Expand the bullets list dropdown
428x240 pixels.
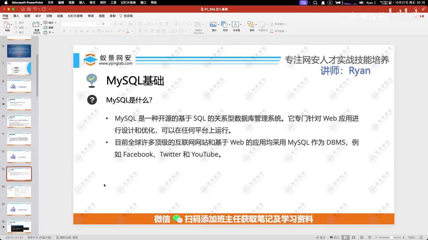144,24
